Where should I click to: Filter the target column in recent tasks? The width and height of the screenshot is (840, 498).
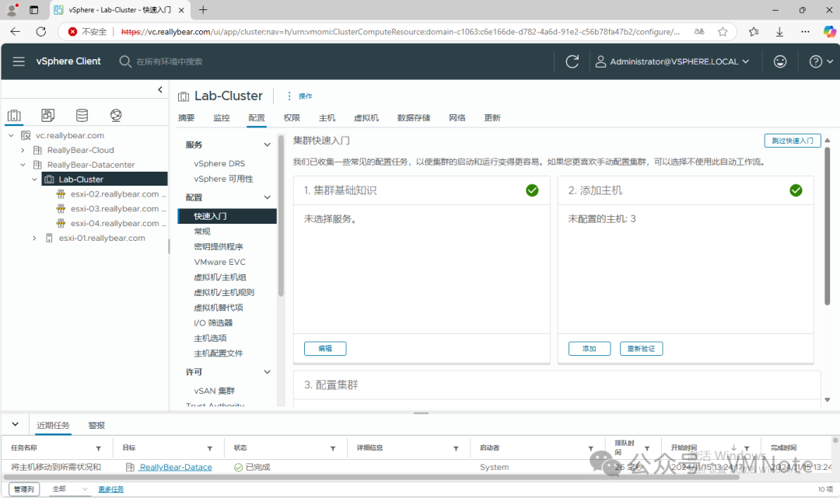[210, 448]
